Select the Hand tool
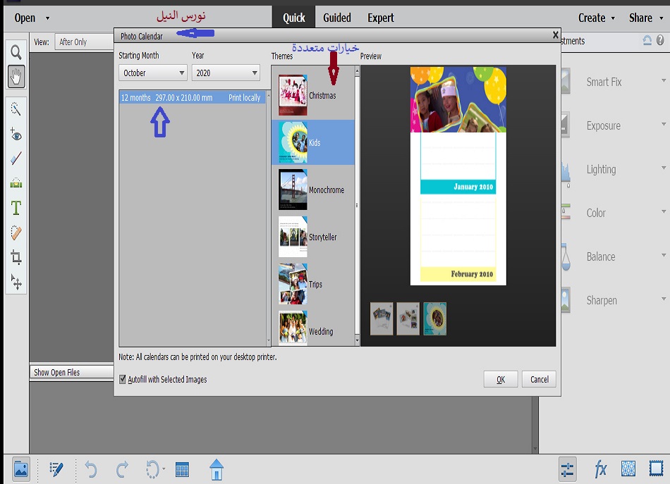Image resolution: width=670 pixels, height=484 pixels. (16, 76)
